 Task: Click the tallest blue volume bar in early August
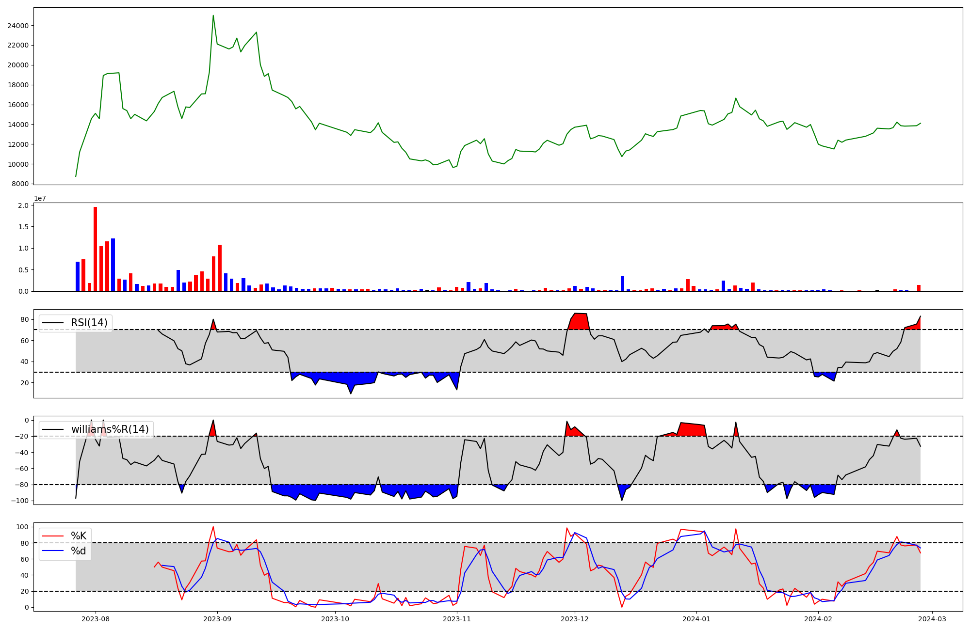113,265
